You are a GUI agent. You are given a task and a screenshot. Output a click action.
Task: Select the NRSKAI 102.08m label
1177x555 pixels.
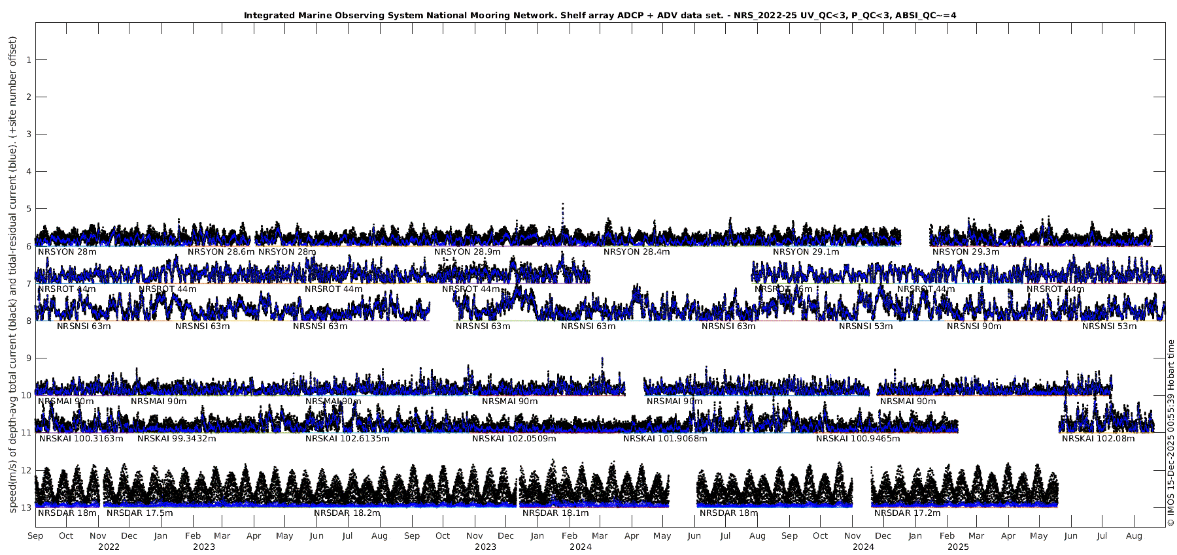click(1094, 439)
